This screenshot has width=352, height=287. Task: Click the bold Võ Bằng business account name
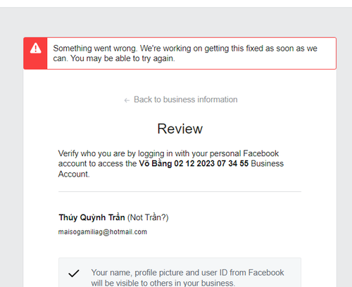coord(194,163)
